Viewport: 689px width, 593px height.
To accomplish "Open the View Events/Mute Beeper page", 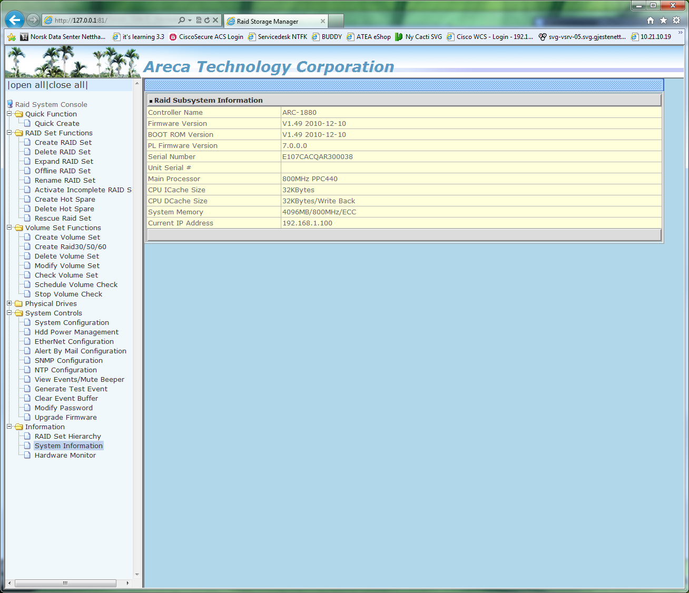I will (80, 379).
